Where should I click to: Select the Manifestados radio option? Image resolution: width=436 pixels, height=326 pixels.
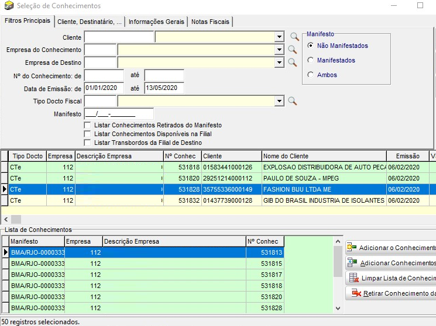[x=311, y=61]
